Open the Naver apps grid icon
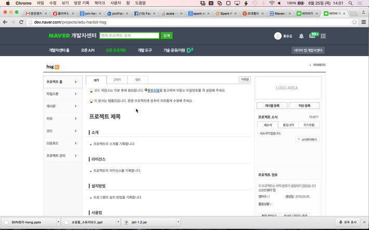369x230 pixels. tap(323, 36)
